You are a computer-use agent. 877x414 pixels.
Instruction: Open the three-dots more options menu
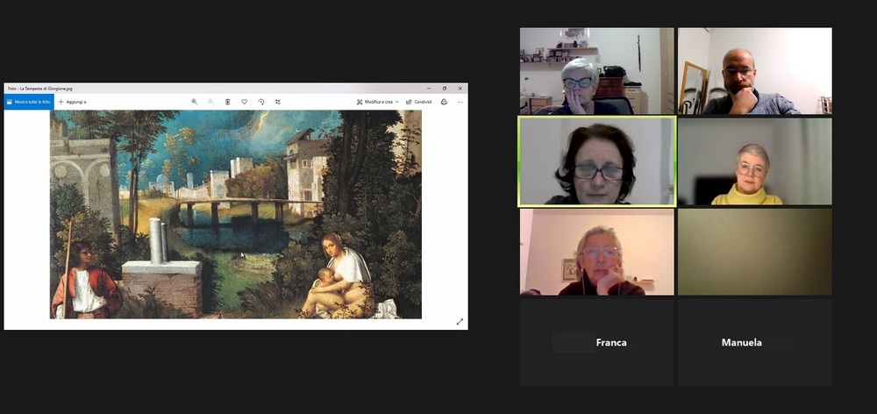point(460,102)
